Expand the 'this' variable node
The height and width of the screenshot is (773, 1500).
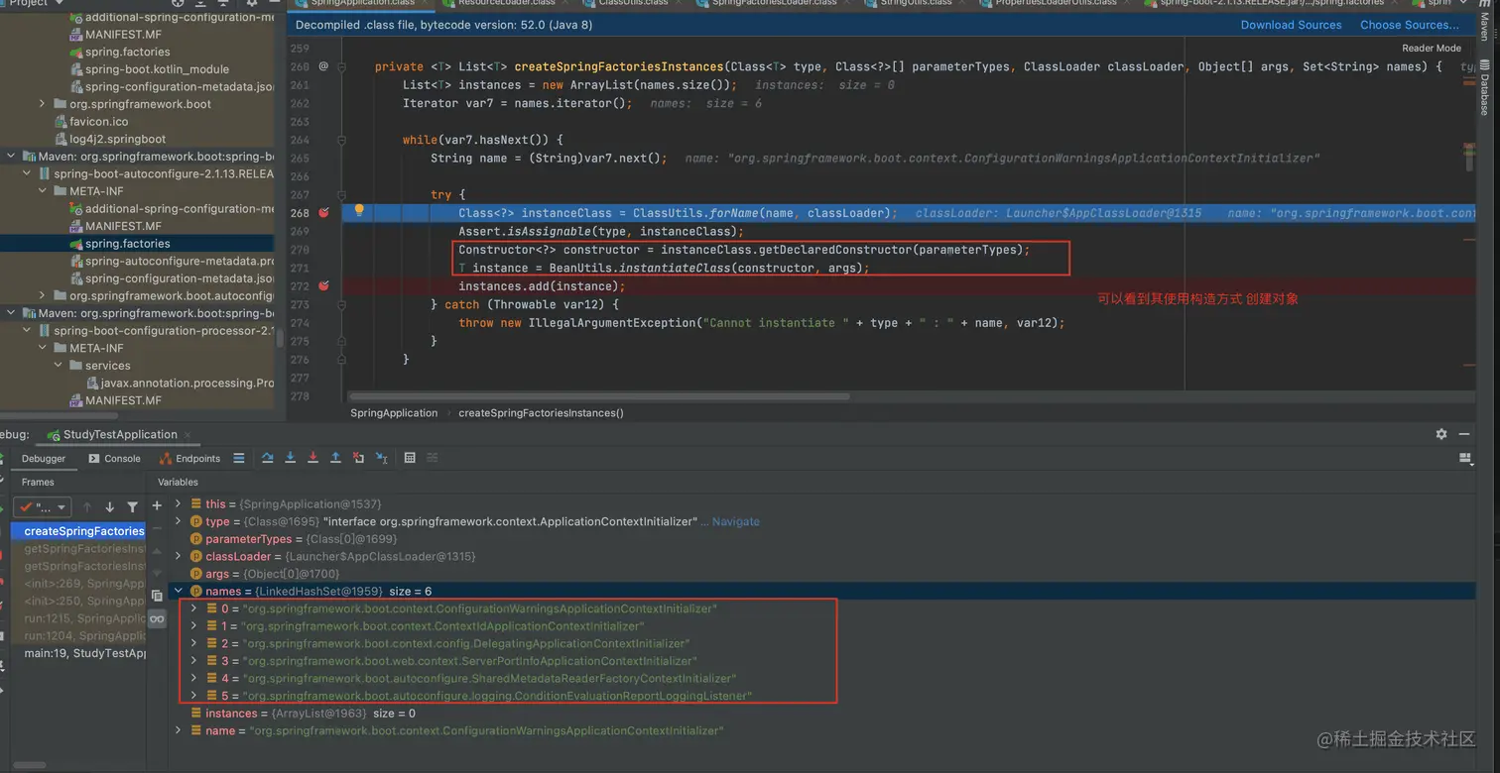(x=179, y=503)
